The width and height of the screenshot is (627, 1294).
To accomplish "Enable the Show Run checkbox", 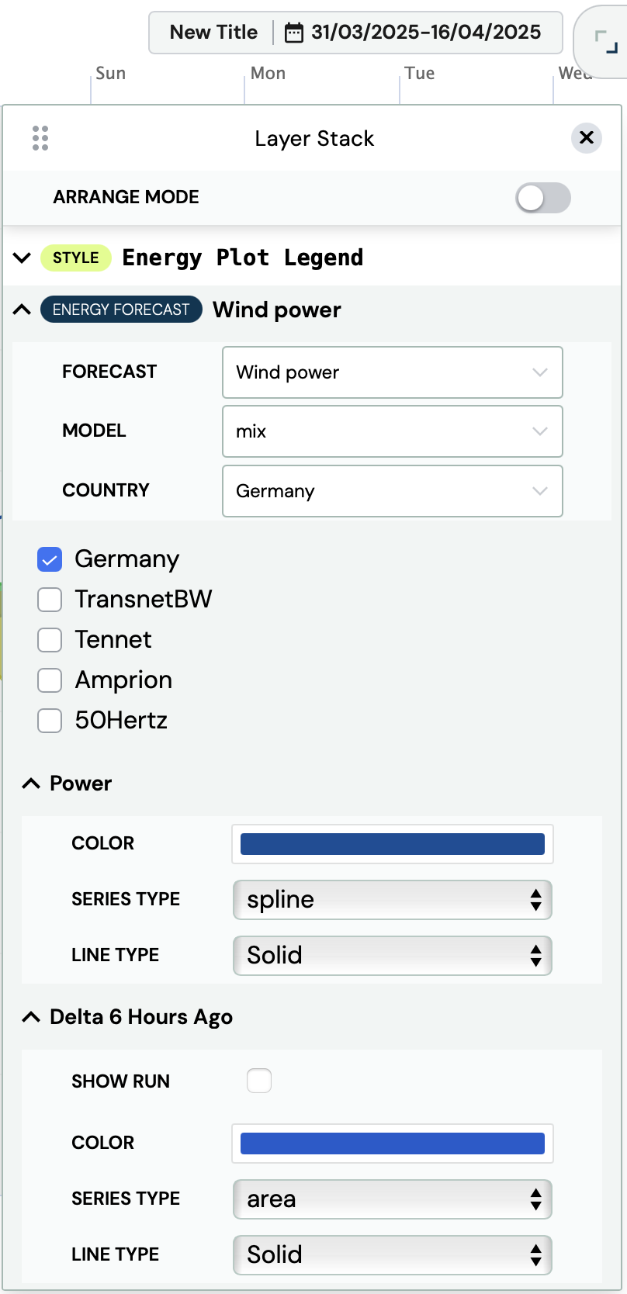I will pos(259,1081).
